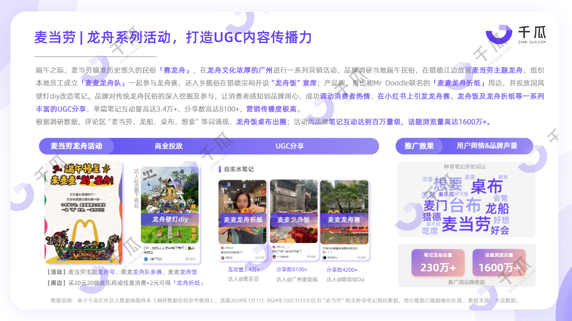This screenshot has width=572, height=321.
Task: Click the 千瓜 purple logo mark
Action: (499, 35)
